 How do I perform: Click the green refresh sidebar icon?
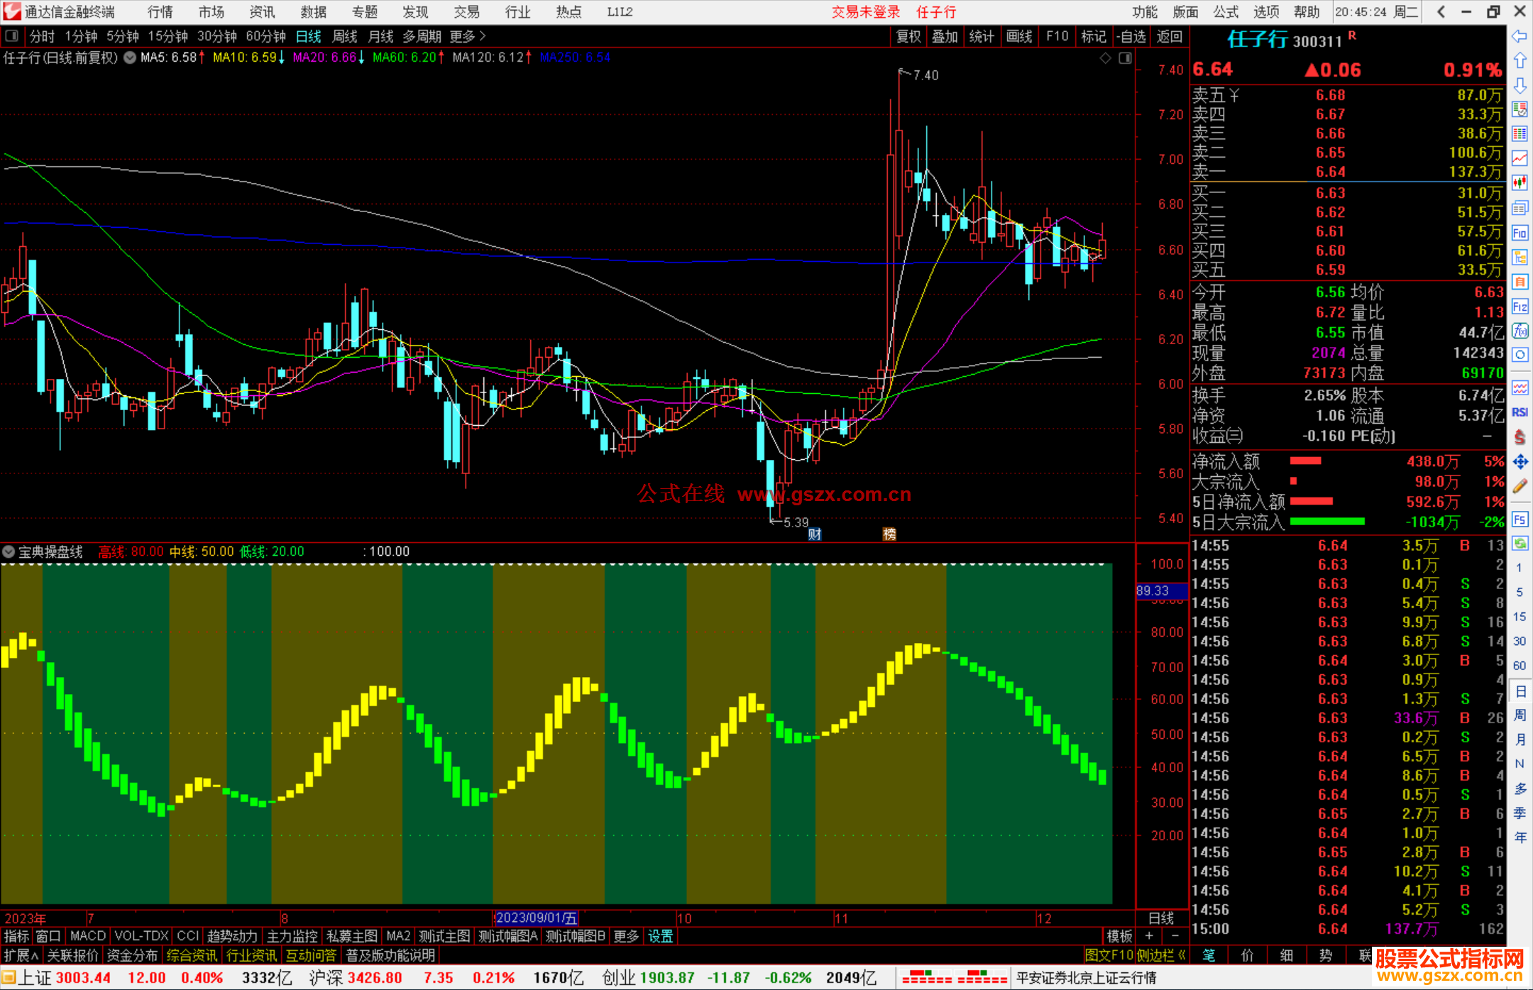click(x=1520, y=544)
